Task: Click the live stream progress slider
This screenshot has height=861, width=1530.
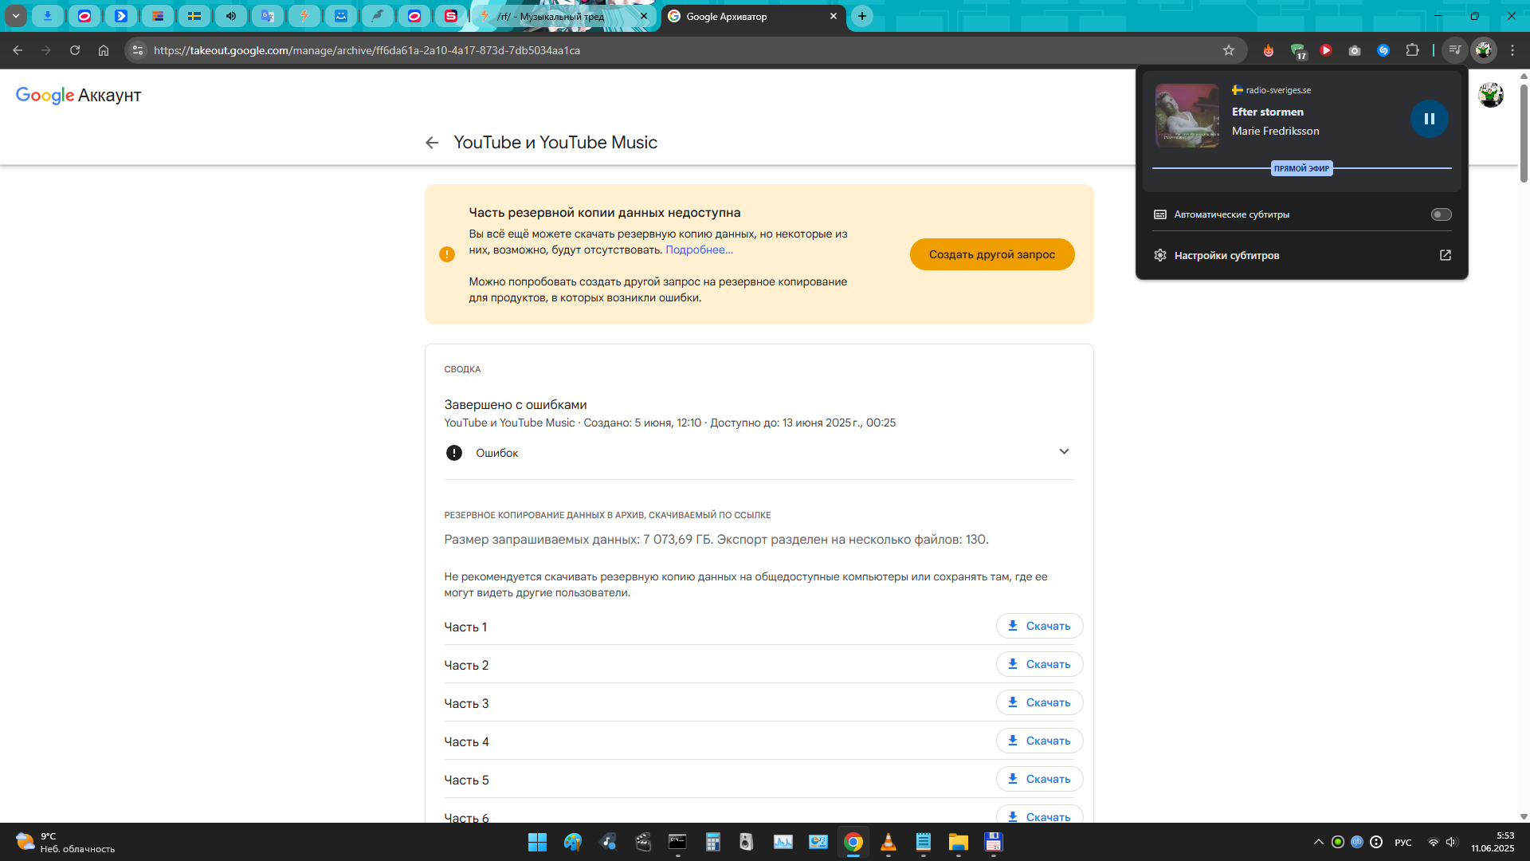Action: (1301, 168)
